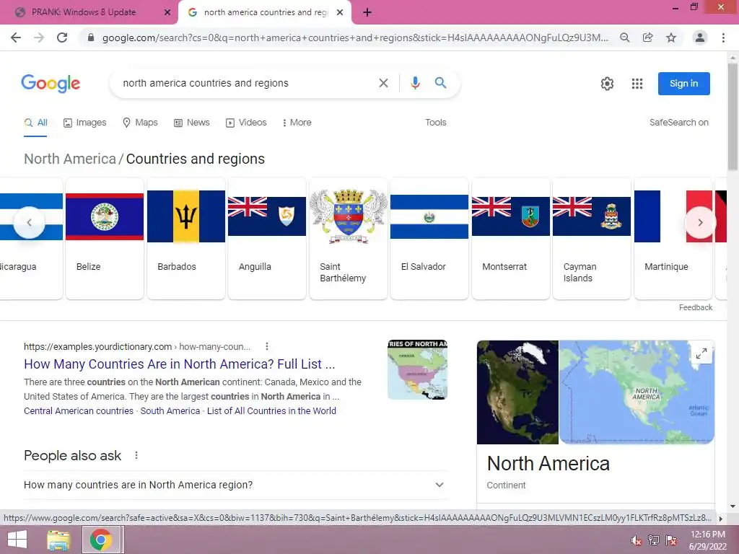The image size is (739, 554).
Task: Open 'How Many Countries Are in North America?' result
Action: (x=180, y=364)
